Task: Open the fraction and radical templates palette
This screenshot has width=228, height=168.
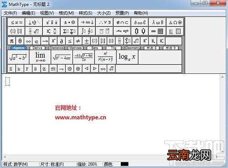Action: coord(34,31)
